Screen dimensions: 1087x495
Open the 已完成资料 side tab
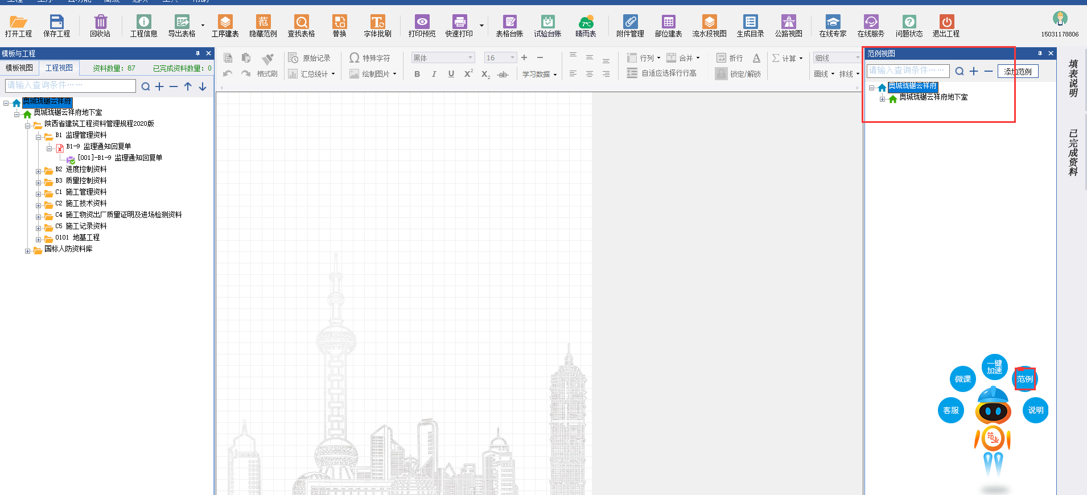(1073, 153)
